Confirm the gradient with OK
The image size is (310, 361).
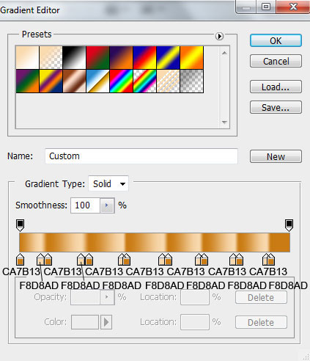[x=276, y=40]
